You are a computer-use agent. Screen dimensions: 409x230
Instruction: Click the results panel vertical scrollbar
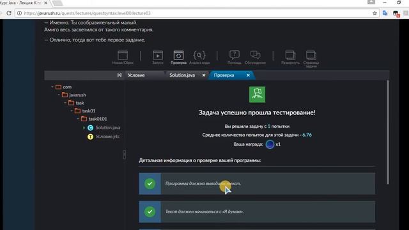click(x=388, y=132)
